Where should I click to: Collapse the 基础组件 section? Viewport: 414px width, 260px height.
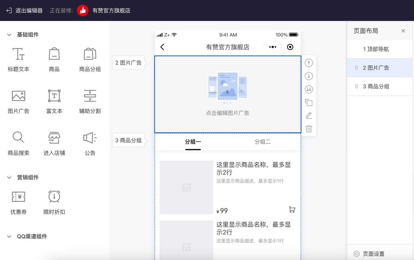[9, 35]
